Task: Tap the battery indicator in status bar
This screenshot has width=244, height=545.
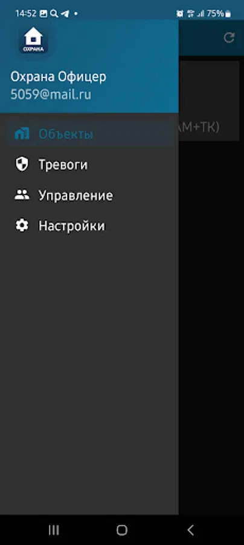Action: (x=228, y=14)
